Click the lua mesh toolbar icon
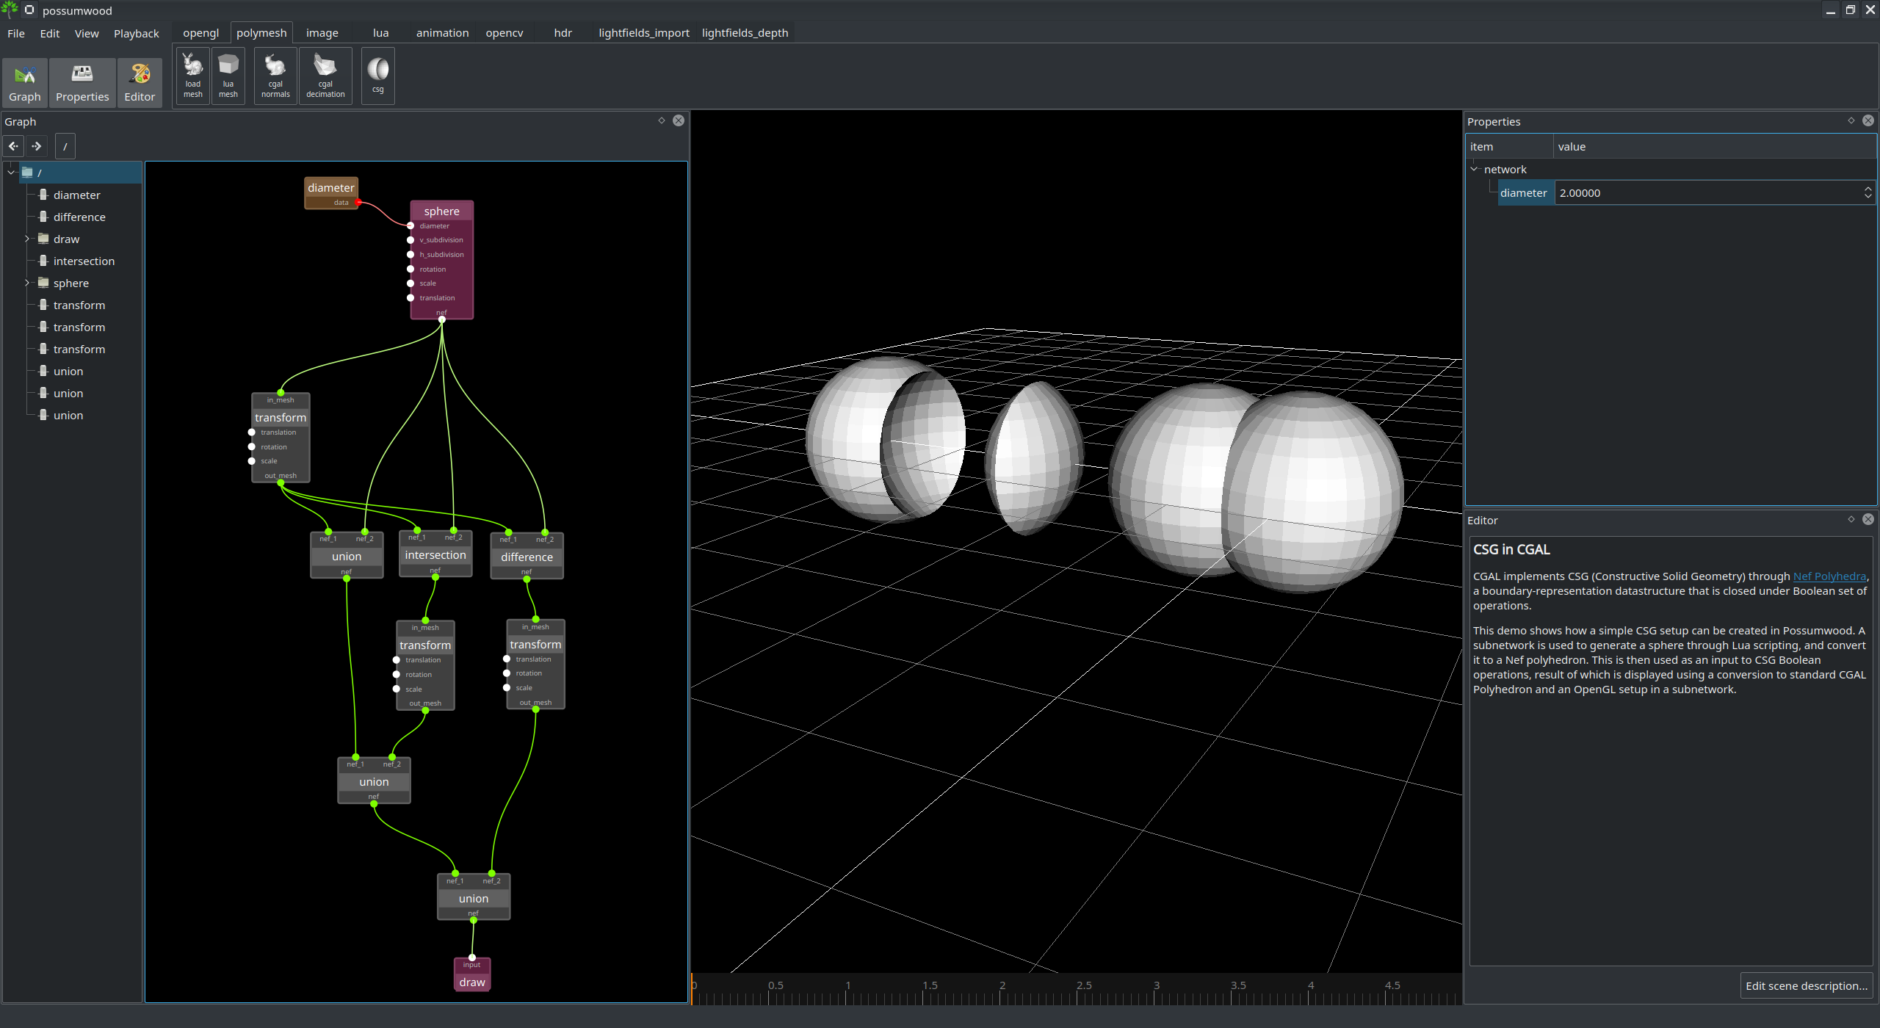 coord(228,75)
